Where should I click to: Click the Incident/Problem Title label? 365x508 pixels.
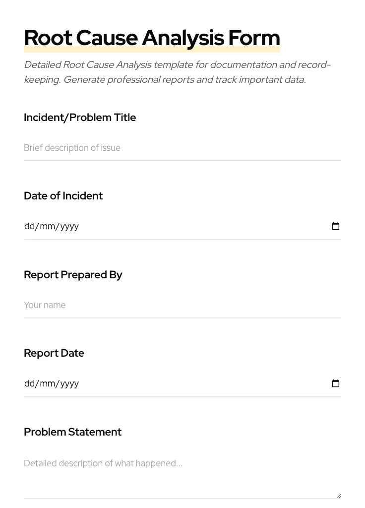point(80,118)
